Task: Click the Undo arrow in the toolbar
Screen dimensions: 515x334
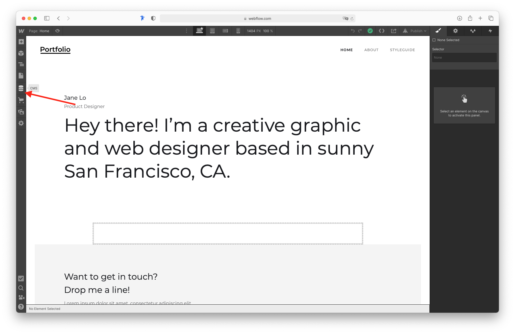Action: tap(353, 31)
